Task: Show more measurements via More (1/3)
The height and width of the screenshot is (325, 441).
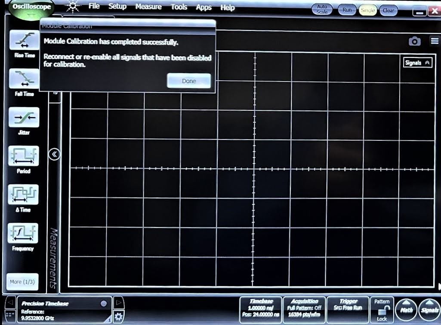Action: pyautogui.click(x=22, y=282)
